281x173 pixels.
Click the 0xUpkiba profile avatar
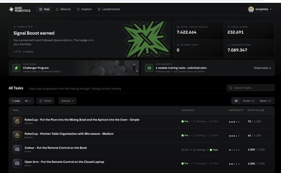251,9
